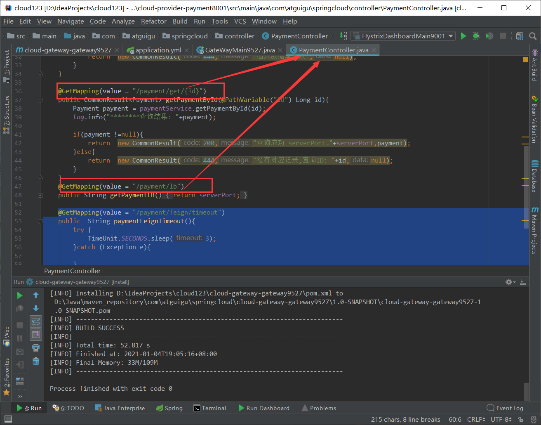Open the Terminal tool window
This screenshot has width=541, height=425.
click(210, 408)
